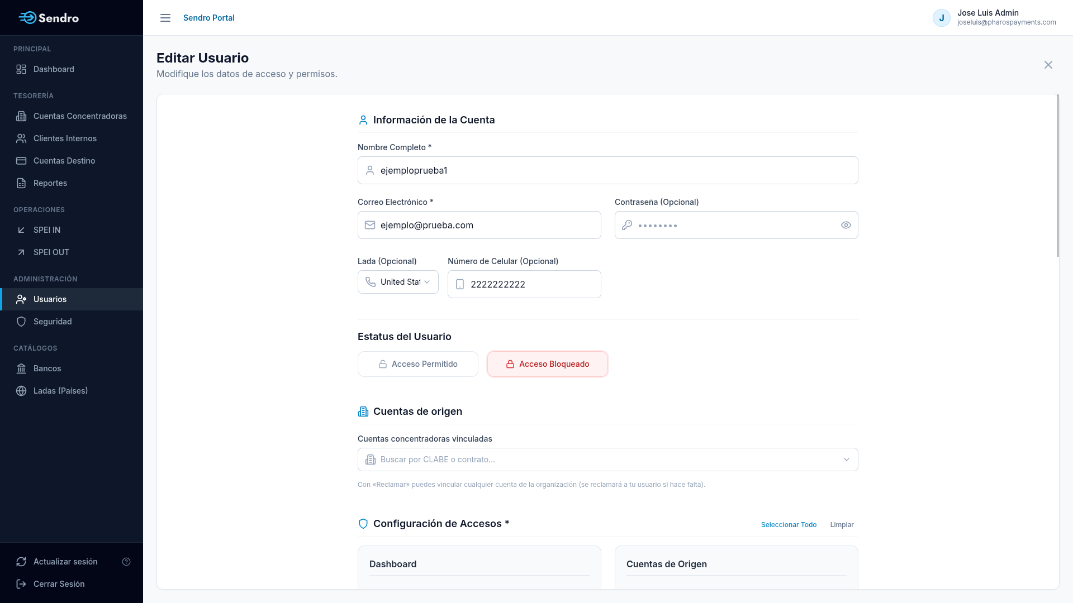Click the Usuarios user icon in the sidebar
This screenshot has width=1073, height=603.
[21, 299]
